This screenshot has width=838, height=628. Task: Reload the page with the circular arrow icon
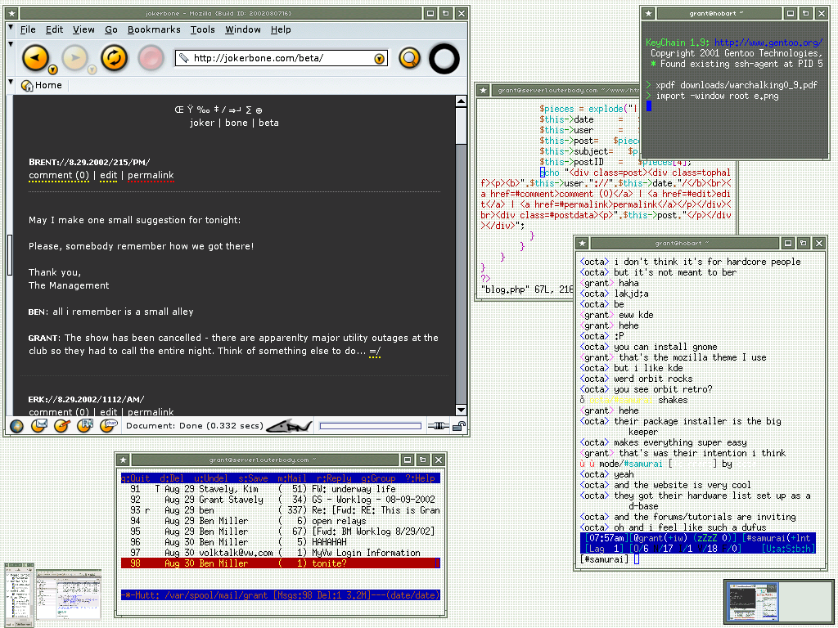click(x=114, y=58)
